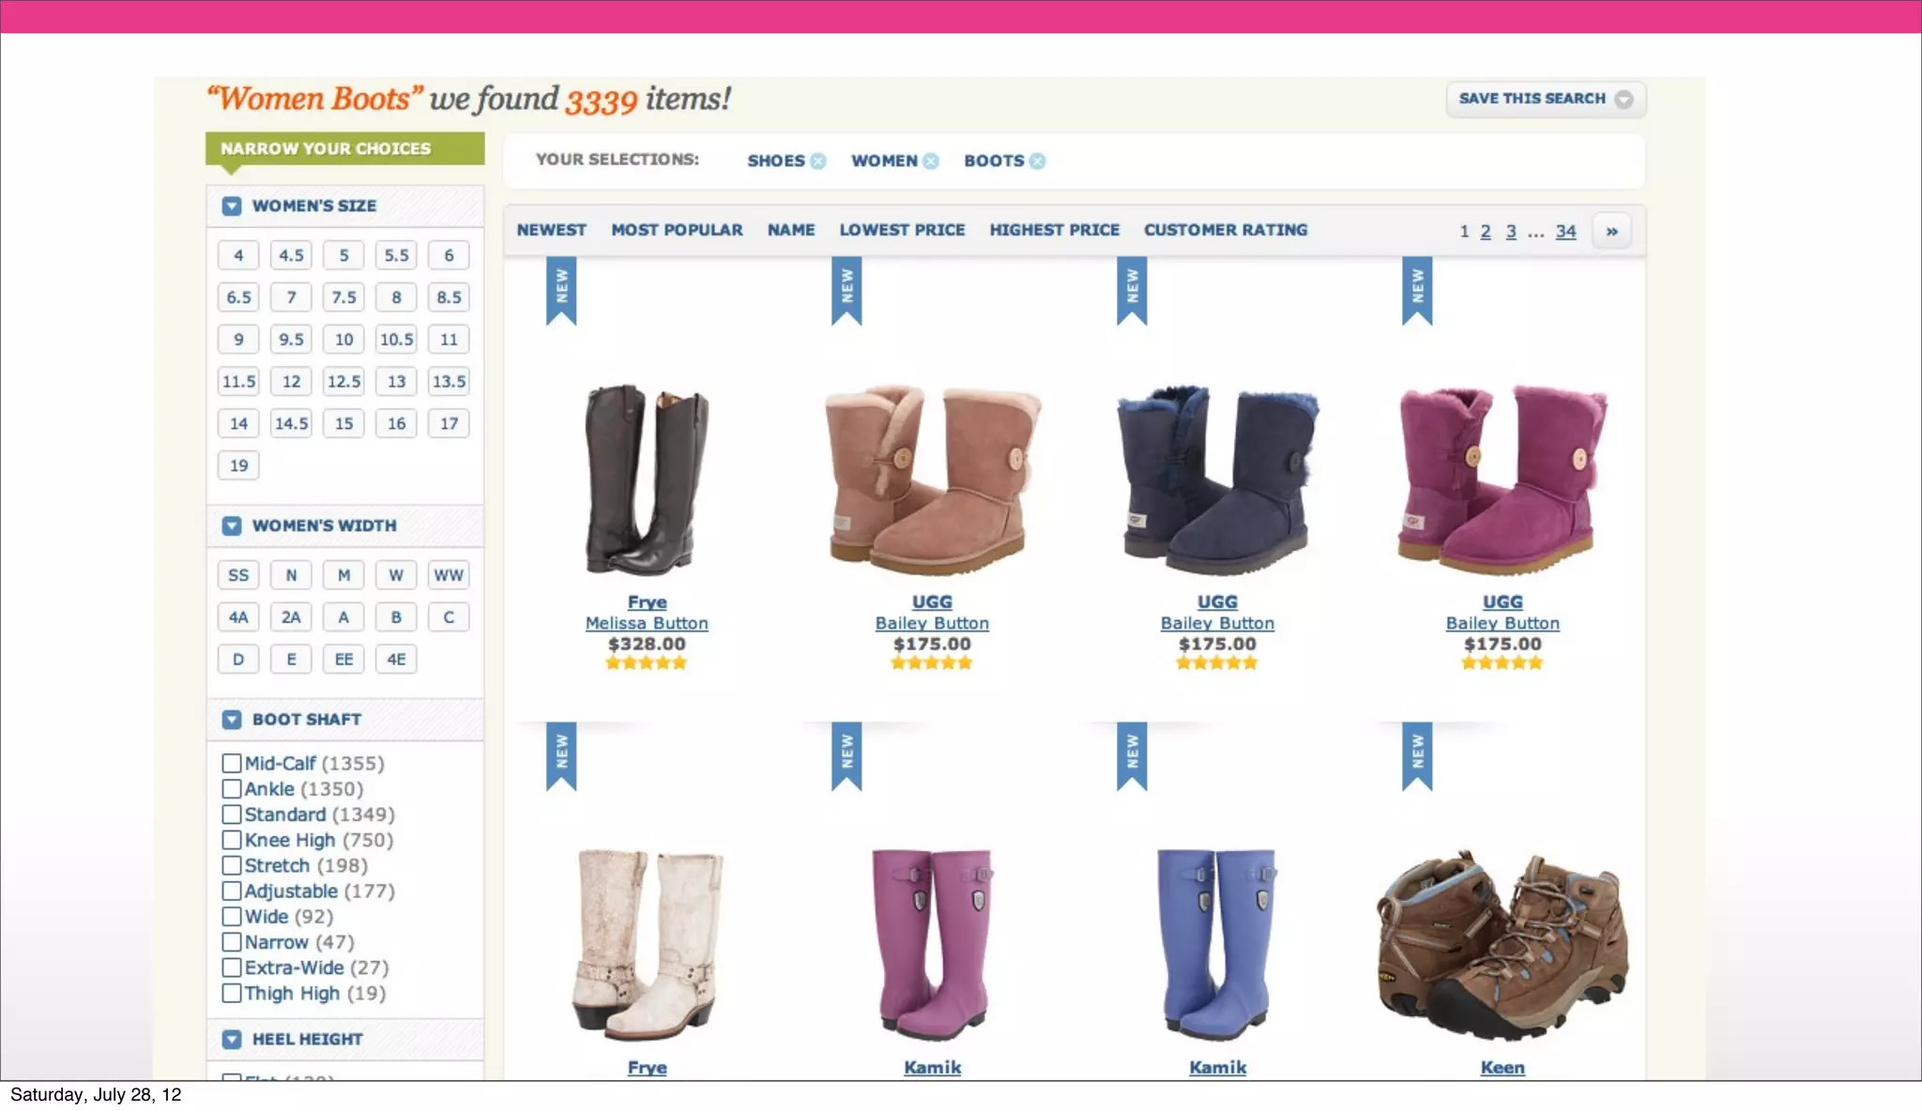Open the navy UGG boot thumbnail
The height and width of the screenshot is (1111, 1922).
(x=1217, y=479)
